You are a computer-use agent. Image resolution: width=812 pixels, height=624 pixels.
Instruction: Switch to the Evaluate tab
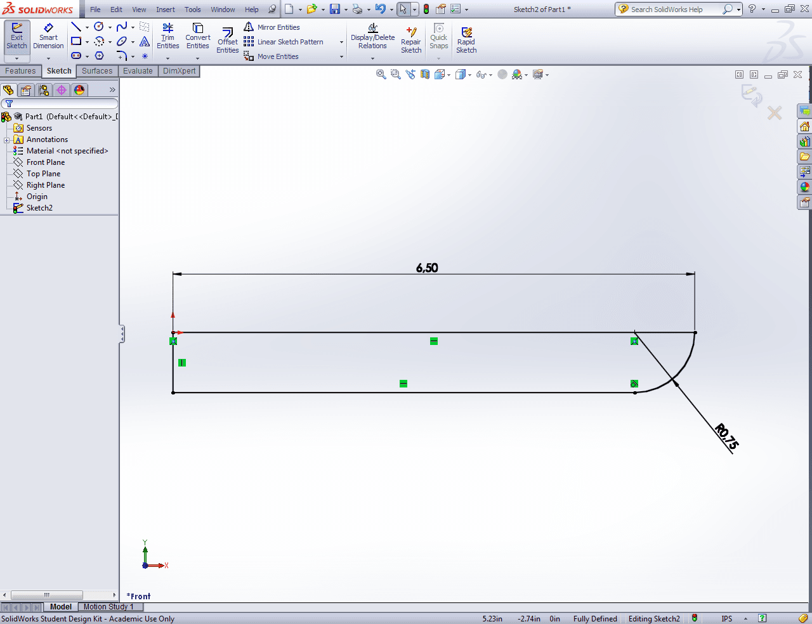click(138, 71)
